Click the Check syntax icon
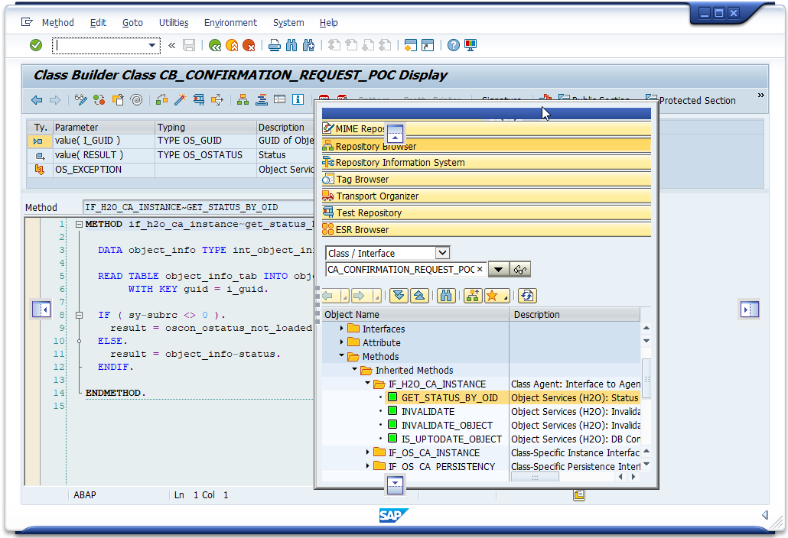788x538 pixels. [x=162, y=100]
